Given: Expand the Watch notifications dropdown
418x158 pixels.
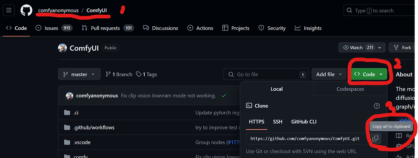Looking at the screenshot, I should coord(379,47).
